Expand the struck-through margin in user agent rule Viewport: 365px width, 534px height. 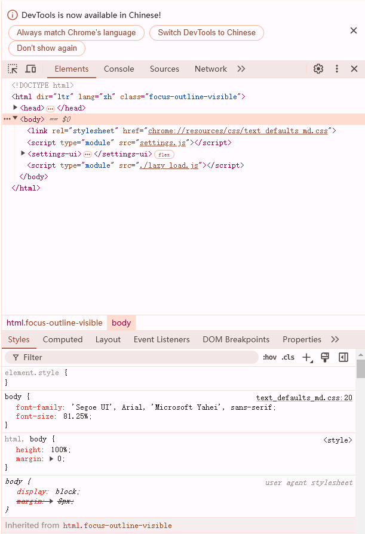[51, 501]
